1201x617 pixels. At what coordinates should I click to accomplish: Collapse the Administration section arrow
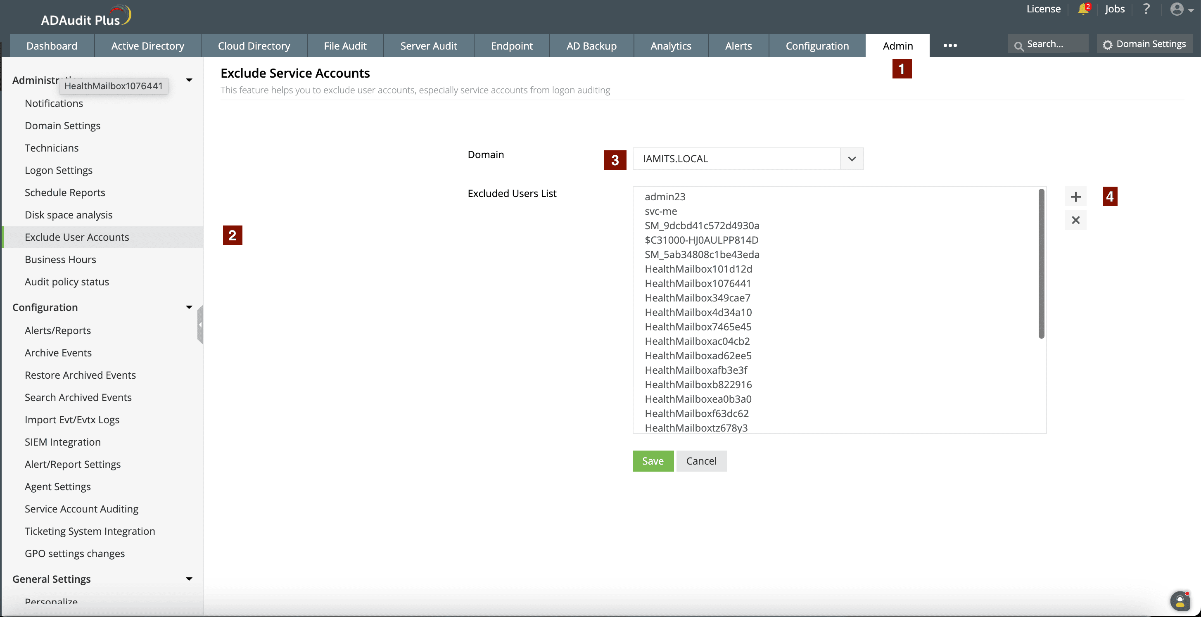coord(189,80)
